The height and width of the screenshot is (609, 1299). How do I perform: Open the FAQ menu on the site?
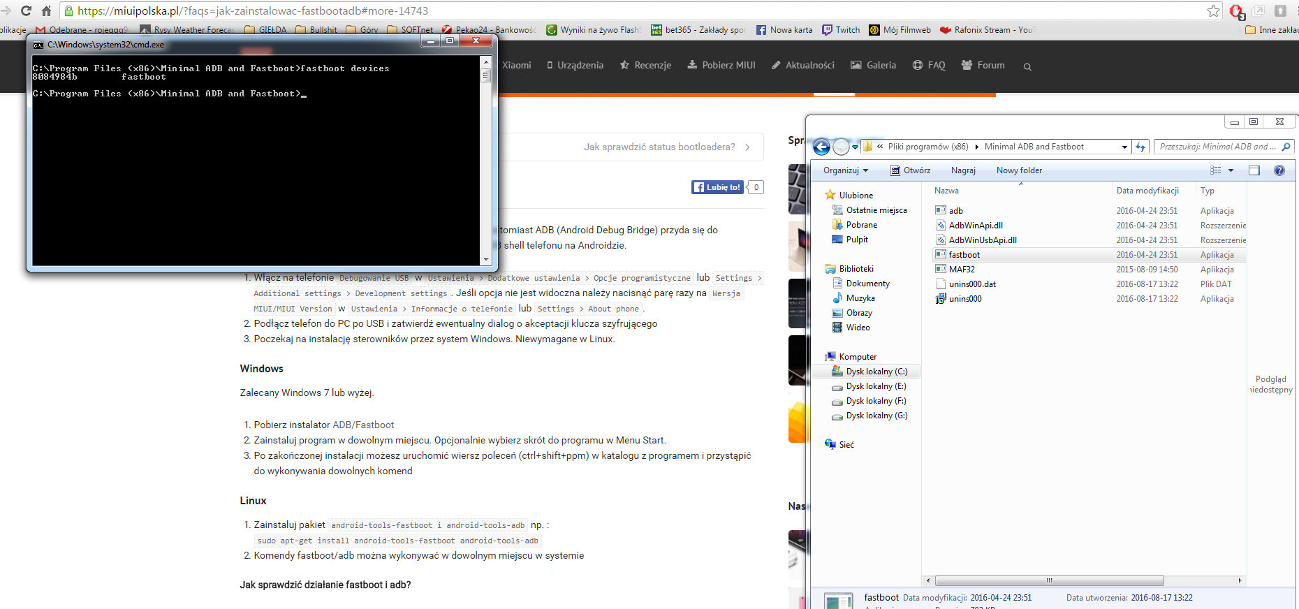click(x=929, y=65)
